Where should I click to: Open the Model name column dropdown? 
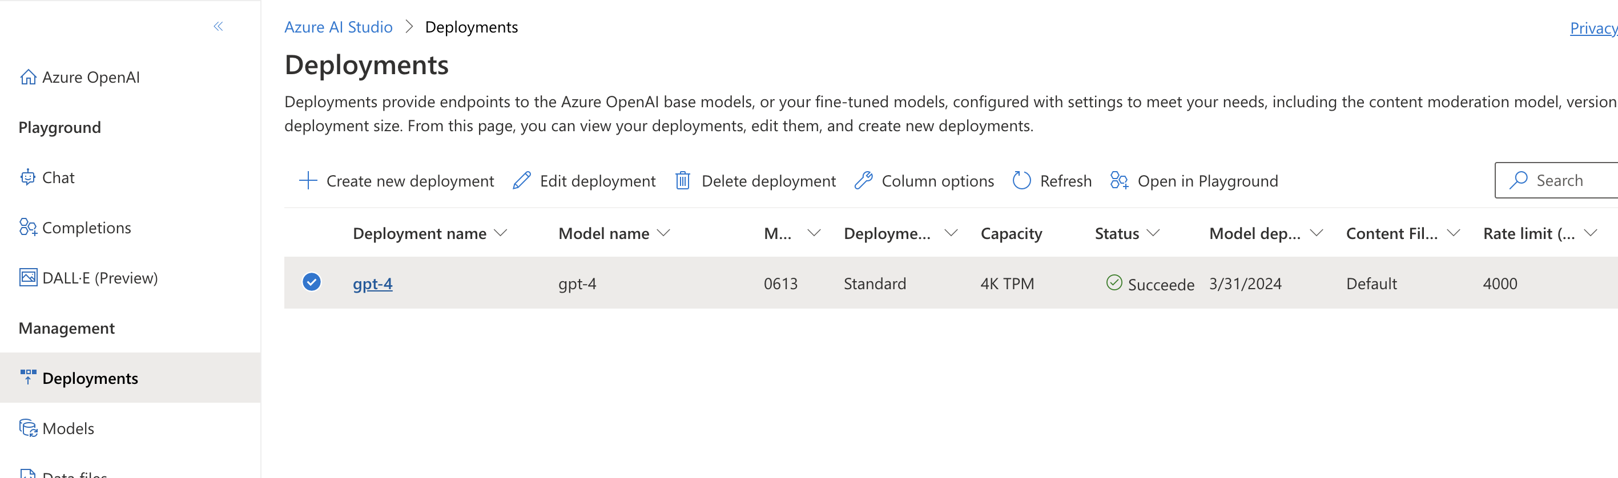[663, 233]
